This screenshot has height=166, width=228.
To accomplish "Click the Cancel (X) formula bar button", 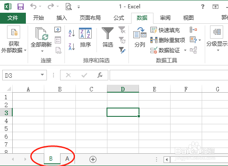I will [68, 75].
